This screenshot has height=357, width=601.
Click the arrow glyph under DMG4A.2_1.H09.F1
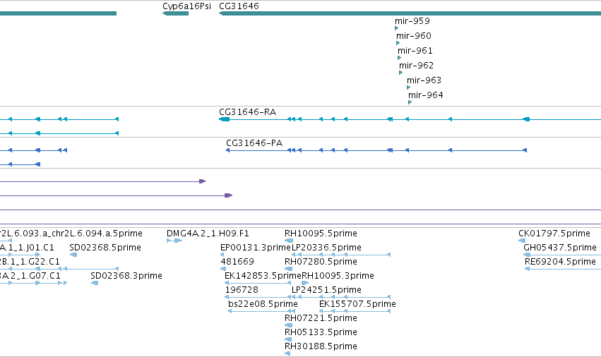[174, 241]
